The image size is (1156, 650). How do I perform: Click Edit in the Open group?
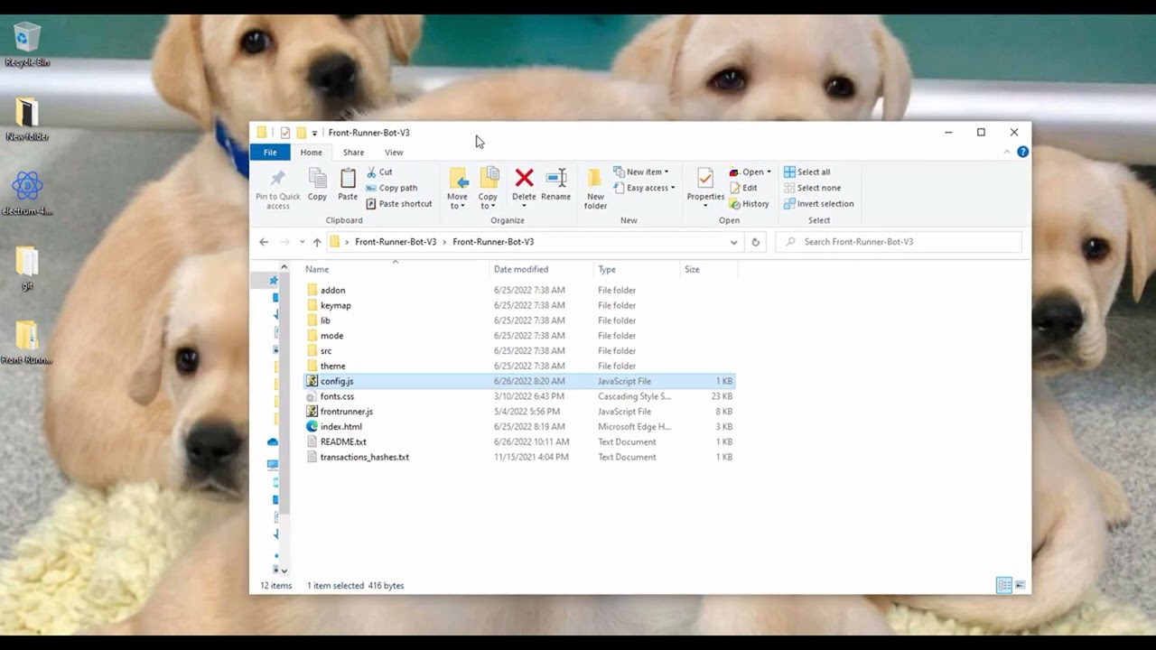[743, 188]
